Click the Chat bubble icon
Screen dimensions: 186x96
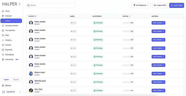3,35
